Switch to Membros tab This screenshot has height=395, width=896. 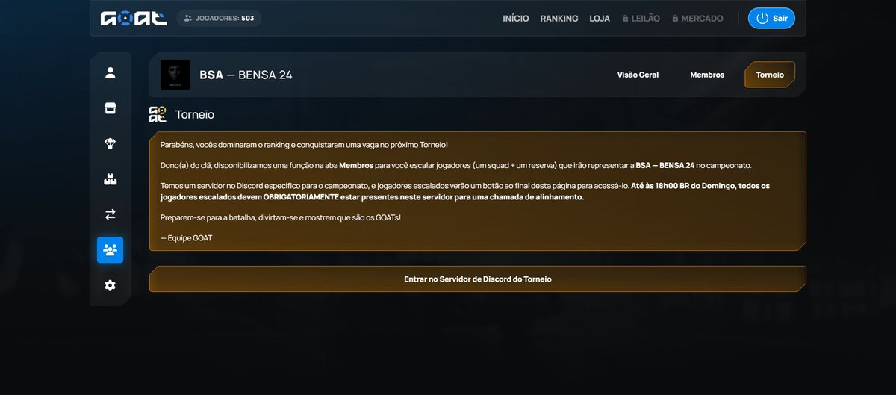pyautogui.click(x=707, y=75)
